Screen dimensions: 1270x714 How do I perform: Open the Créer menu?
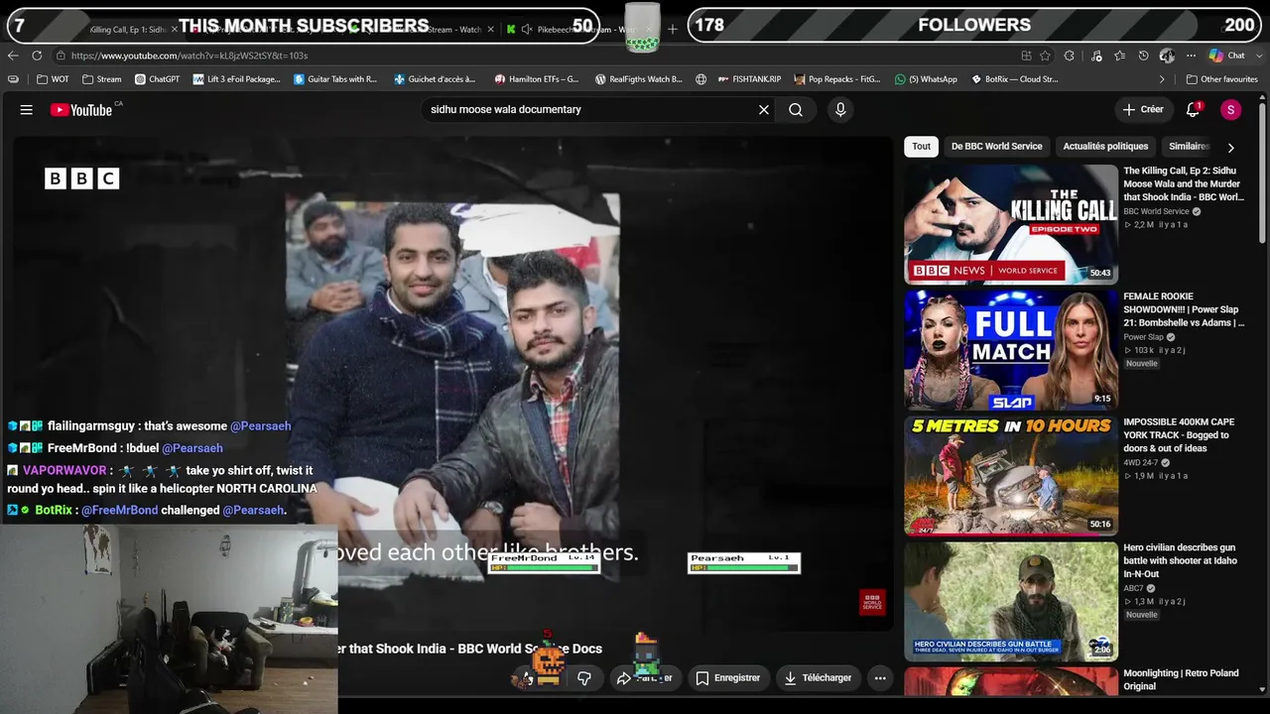[1143, 110]
